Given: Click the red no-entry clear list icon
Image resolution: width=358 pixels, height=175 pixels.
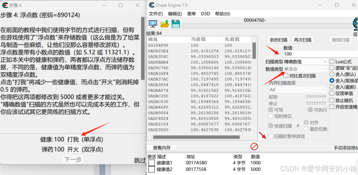Looking at the screenshot, I should click(x=254, y=146).
